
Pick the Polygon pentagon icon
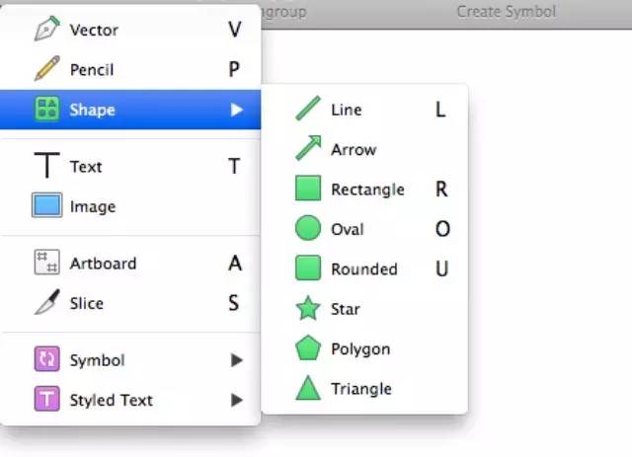(x=308, y=348)
